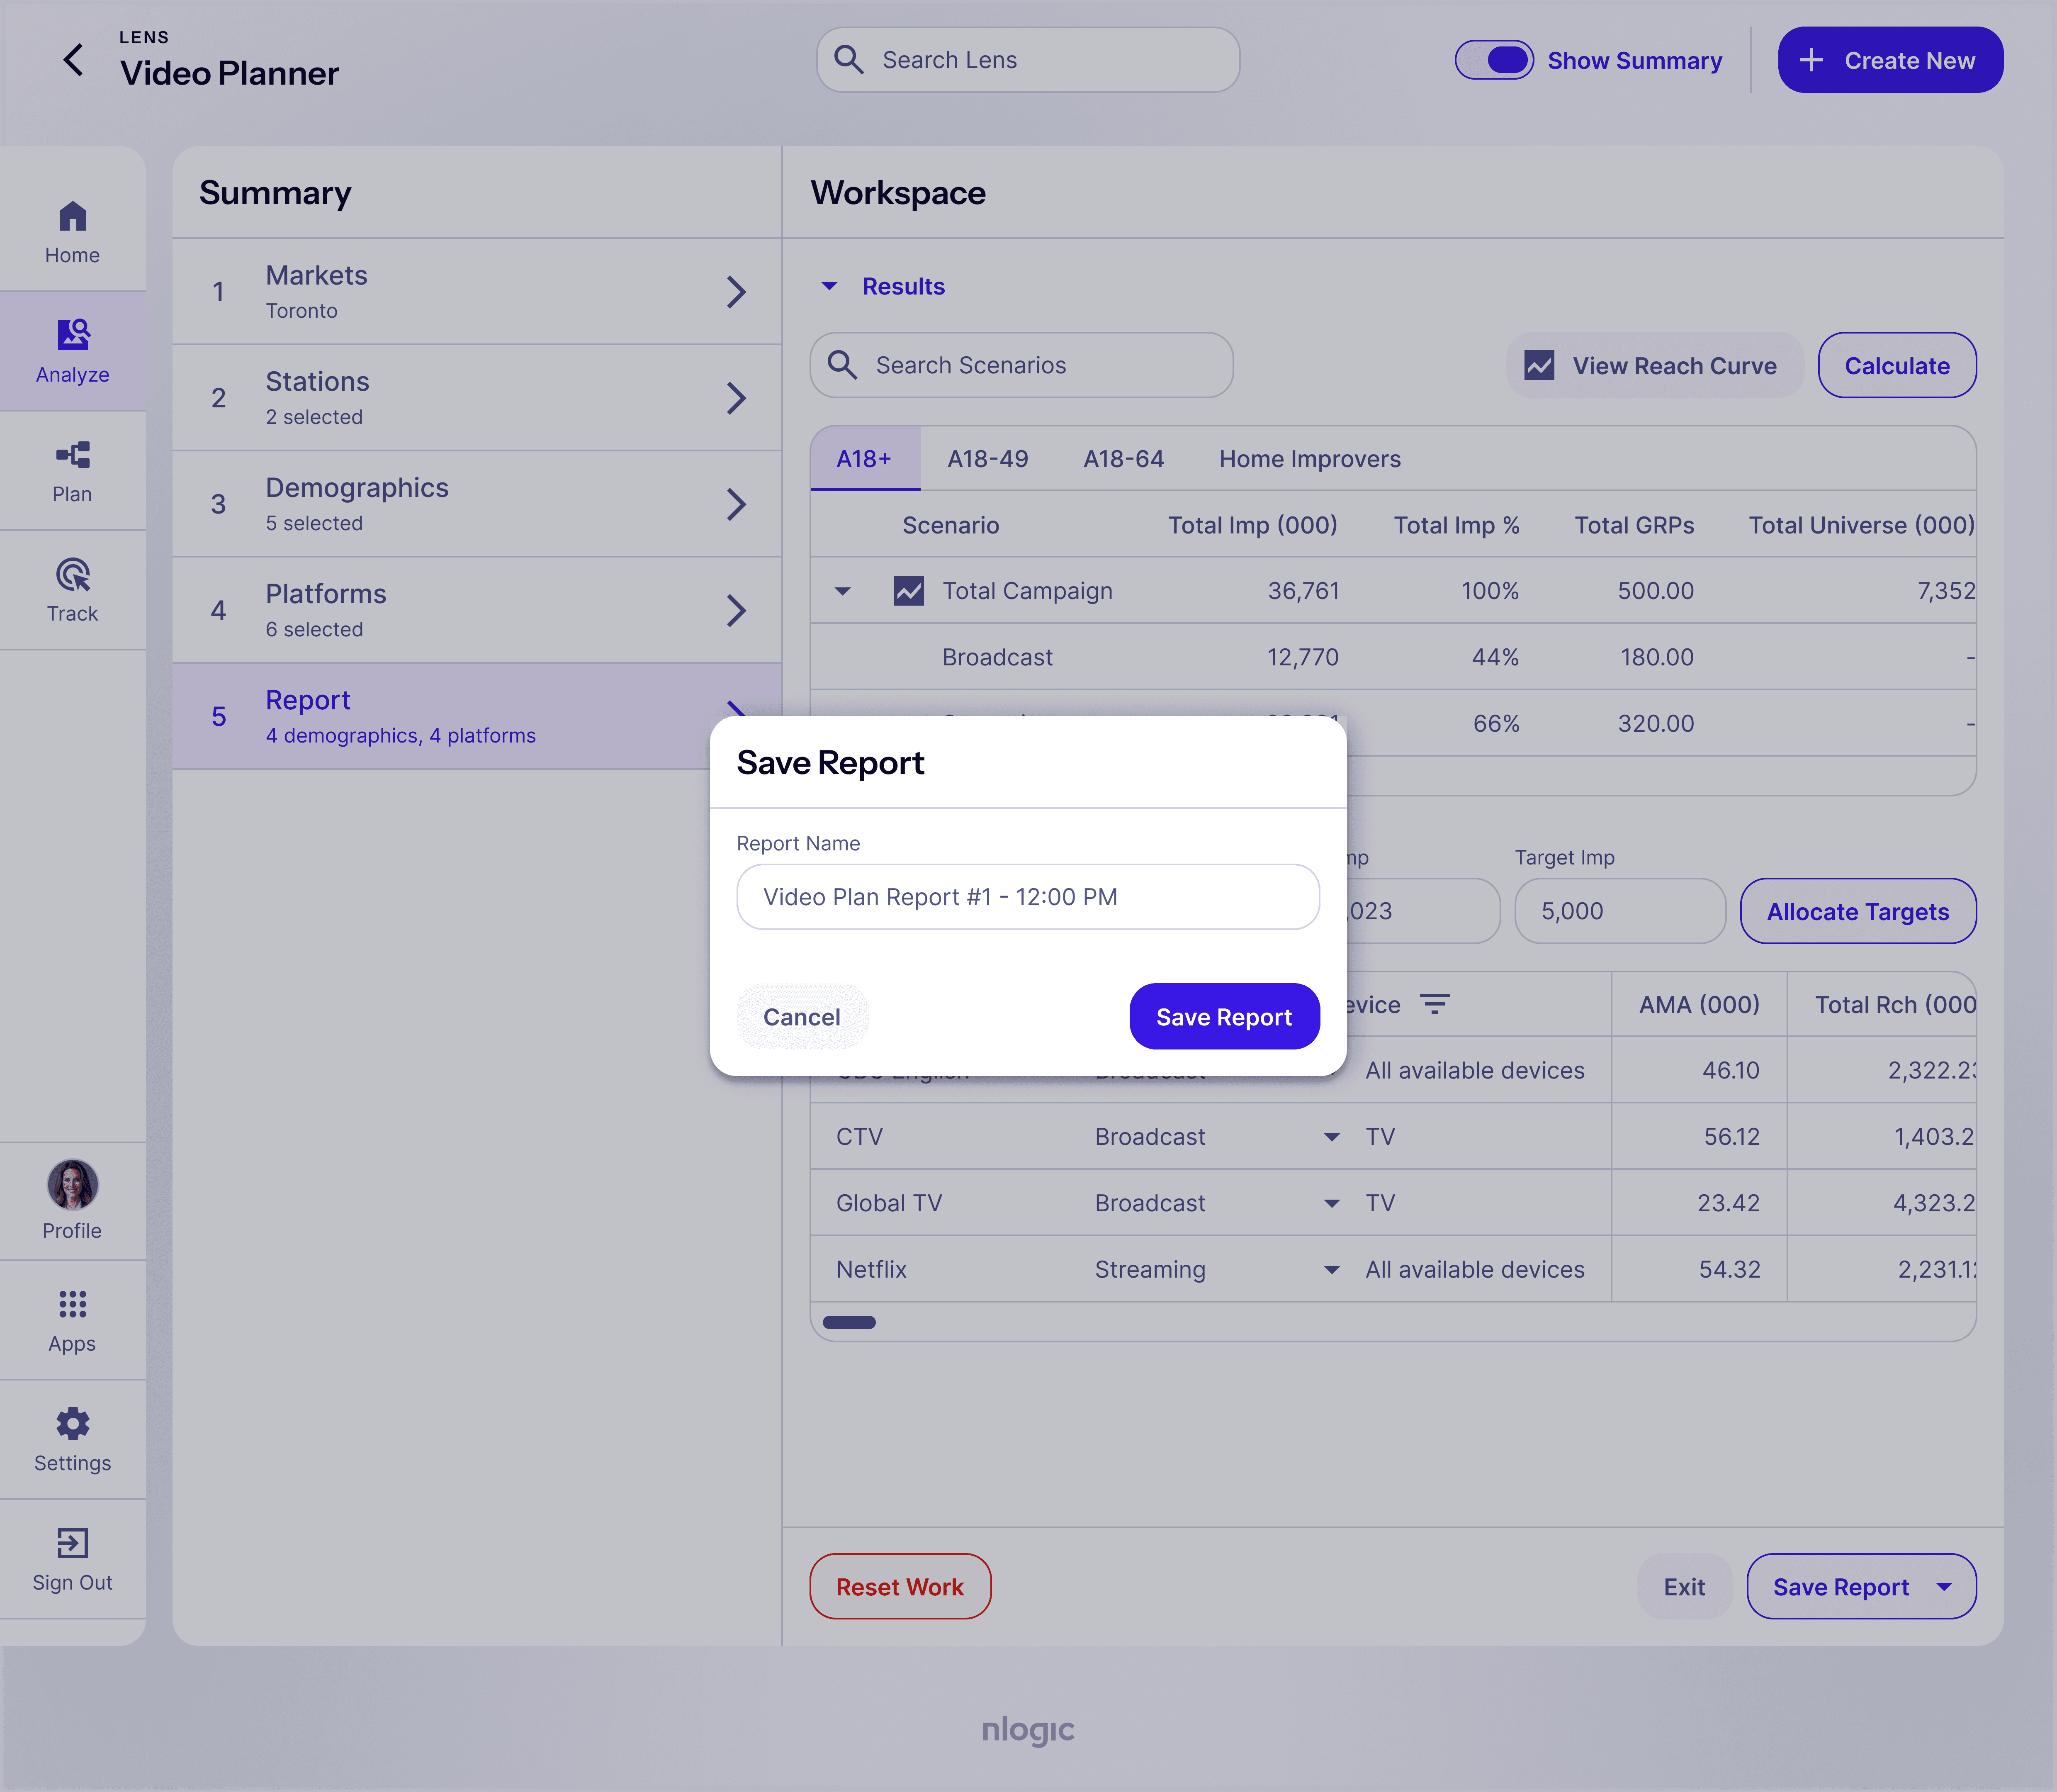Switch to the A18-49 tab
Viewport: 2057px width, 1792px height.
(x=987, y=459)
